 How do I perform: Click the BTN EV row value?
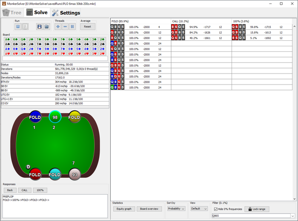click(69, 82)
